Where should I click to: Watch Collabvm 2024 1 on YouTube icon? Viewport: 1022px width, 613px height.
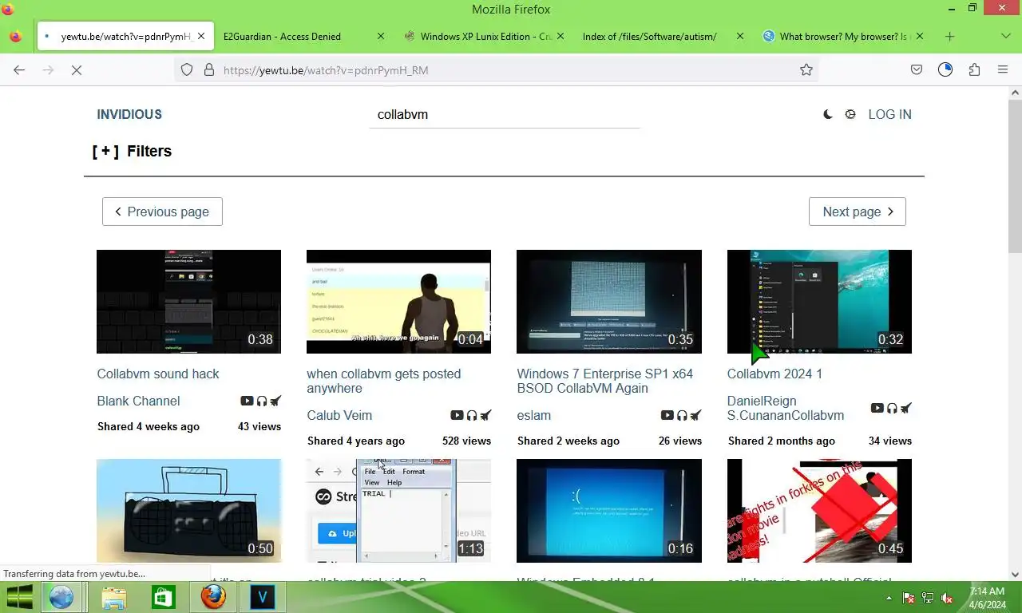877,408
